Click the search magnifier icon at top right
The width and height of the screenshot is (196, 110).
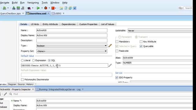click(180, 8)
